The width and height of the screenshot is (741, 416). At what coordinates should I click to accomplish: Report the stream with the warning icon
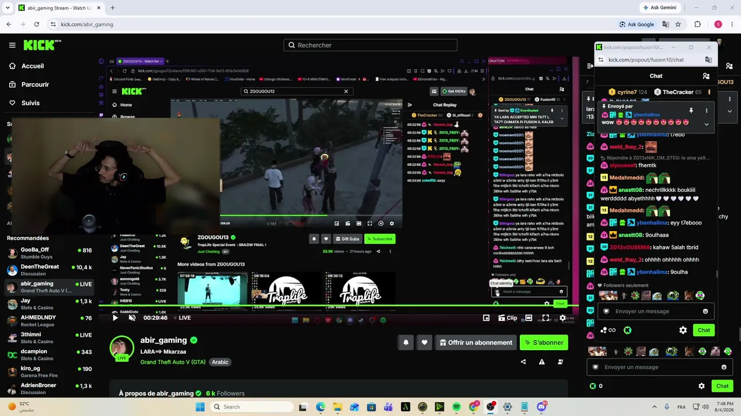[x=542, y=362]
